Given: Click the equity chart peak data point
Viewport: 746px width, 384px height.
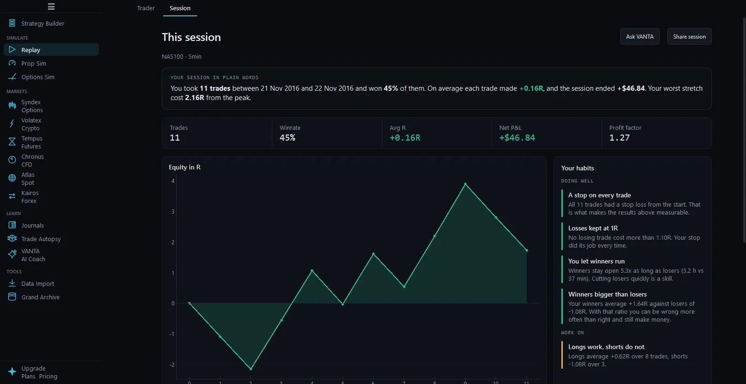Looking at the screenshot, I should 465,184.
